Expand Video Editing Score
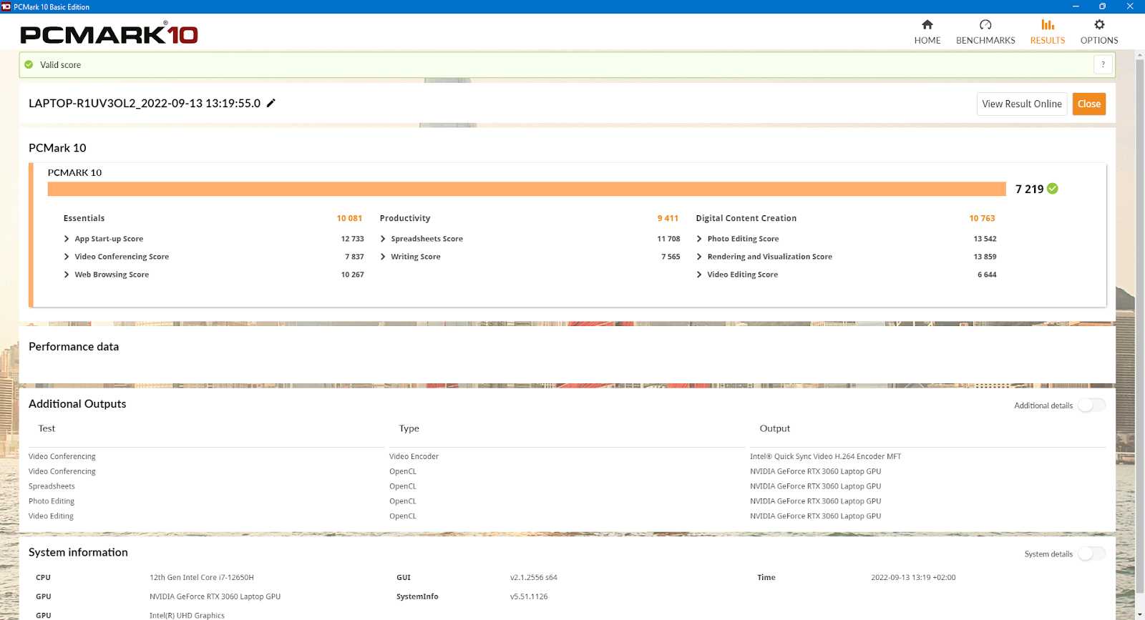 click(x=699, y=275)
